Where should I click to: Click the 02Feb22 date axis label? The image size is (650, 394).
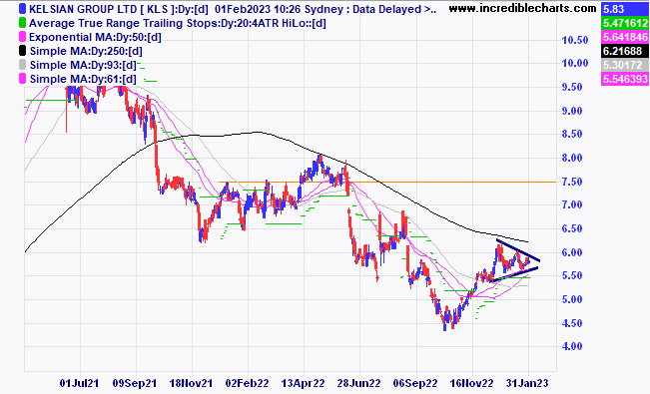tap(247, 384)
